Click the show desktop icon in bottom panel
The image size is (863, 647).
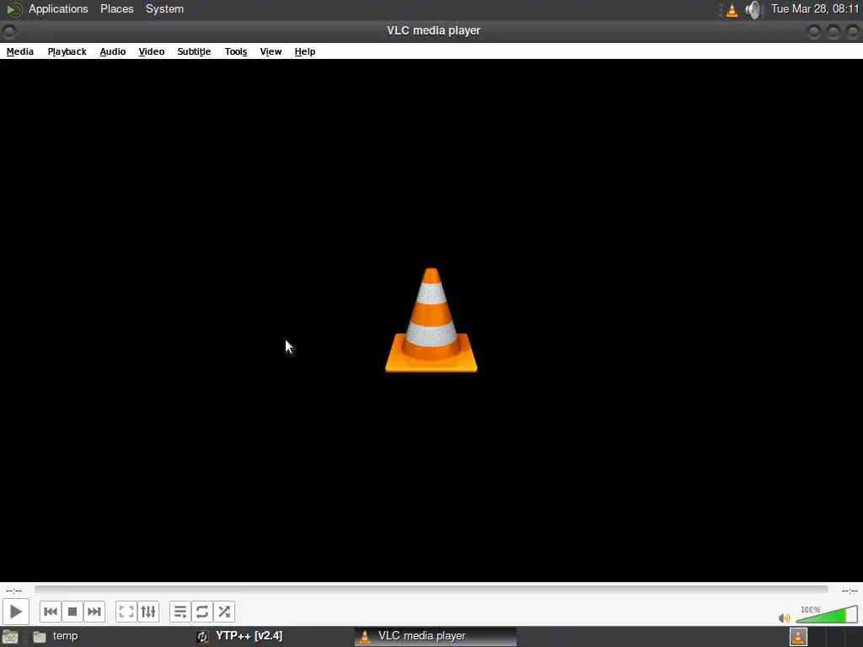tap(10, 637)
